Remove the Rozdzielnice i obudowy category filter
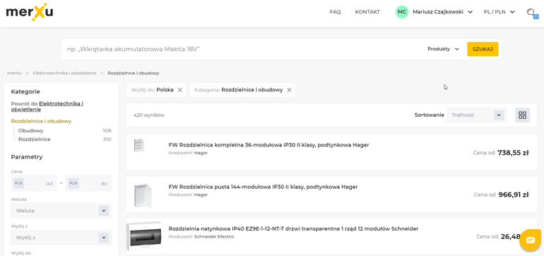544x256 pixels. coord(289,90)
